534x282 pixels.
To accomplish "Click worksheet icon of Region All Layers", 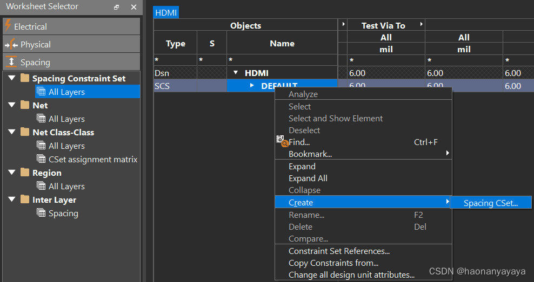I will pyautogui.click(x=41, y=185).
